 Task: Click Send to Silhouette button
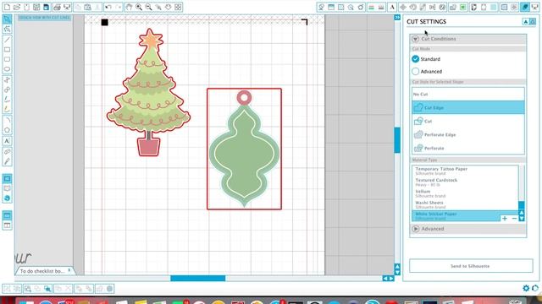click(471, 266)
